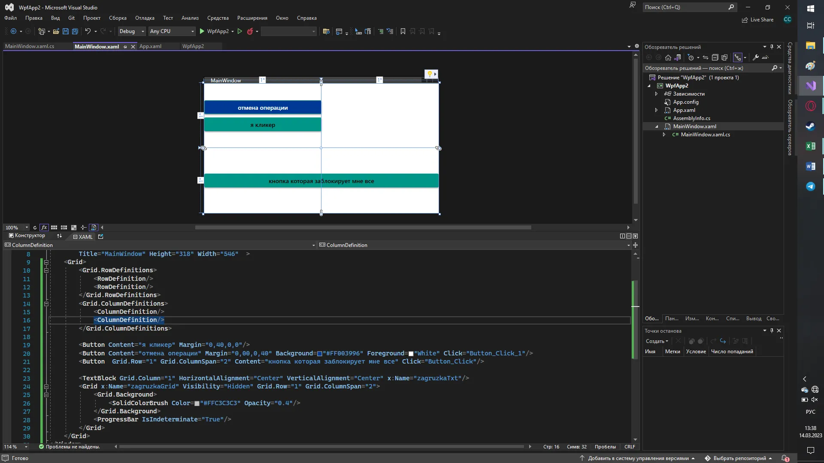Screen dimensions: 824x463
Task: Click the White foreground color swatch in code
Action: pyautogui.click(x=411, y=354)
